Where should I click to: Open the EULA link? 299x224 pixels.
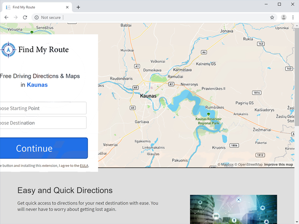pyautogui.click(x=84, y=165)
